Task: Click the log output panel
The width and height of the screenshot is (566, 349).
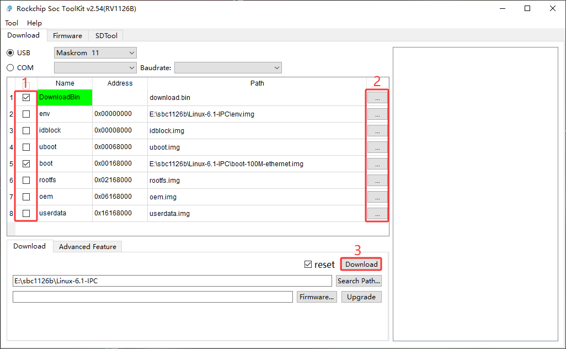Action: 476,194
